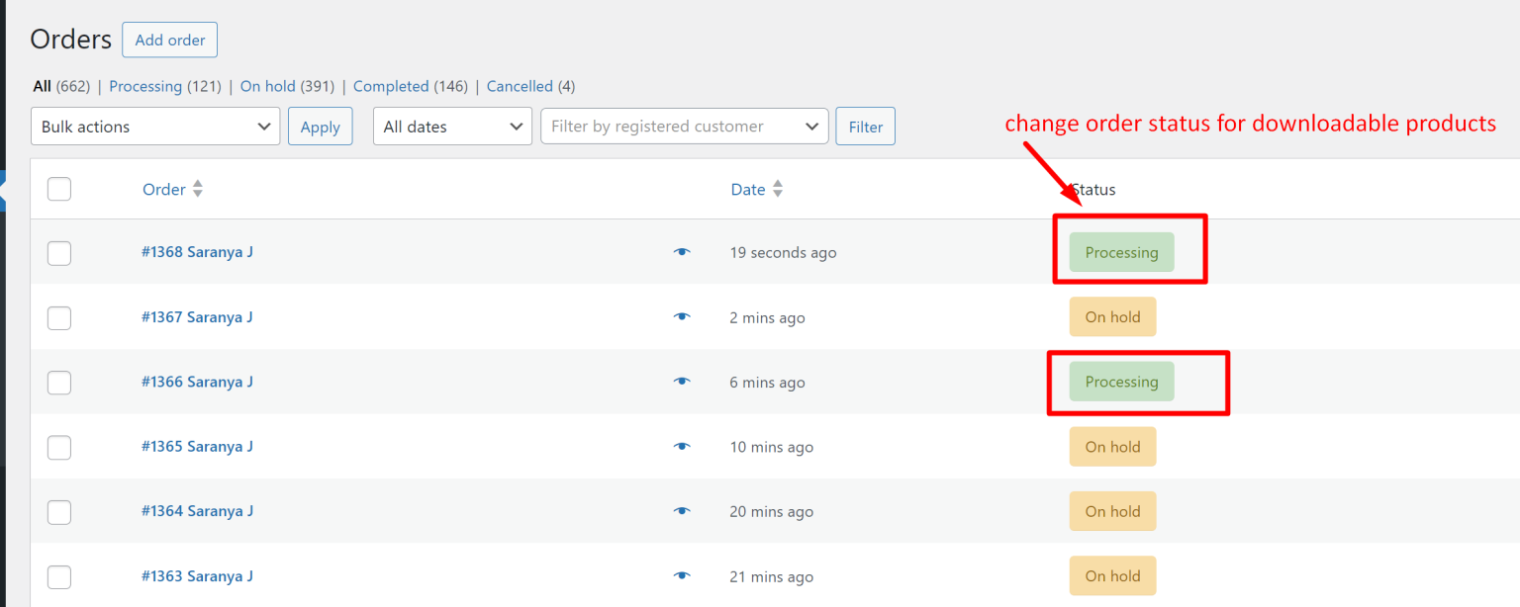Image resolution: width=1520 pixels, height=607 pixels.
Task: Click the eye icon beside order #1363
Action: (682, 576)
